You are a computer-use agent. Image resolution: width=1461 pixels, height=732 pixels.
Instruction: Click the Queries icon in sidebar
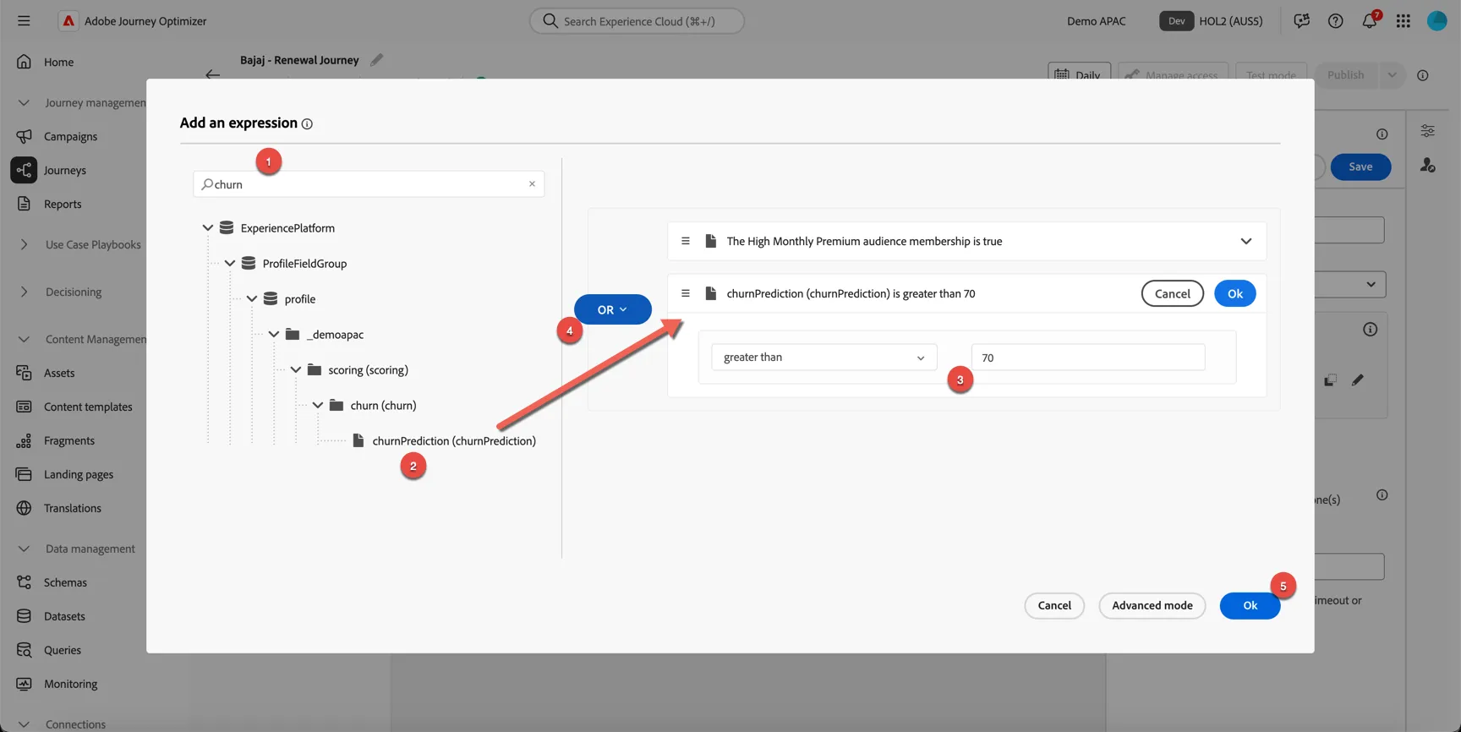pos(24,650)
